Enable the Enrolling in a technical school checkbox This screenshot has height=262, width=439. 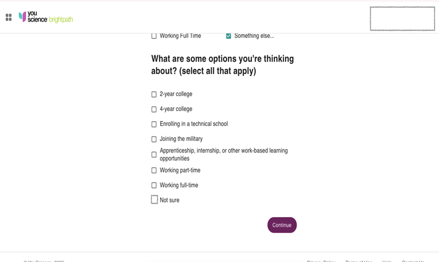(x=154, y=124)
